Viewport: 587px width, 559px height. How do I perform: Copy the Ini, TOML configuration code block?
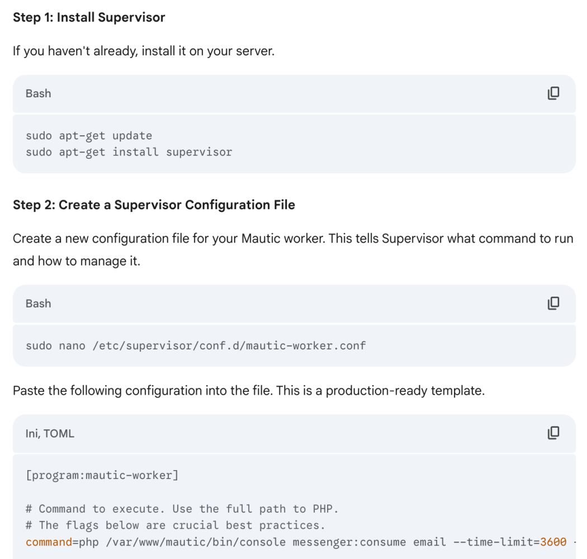coord(553,433)
